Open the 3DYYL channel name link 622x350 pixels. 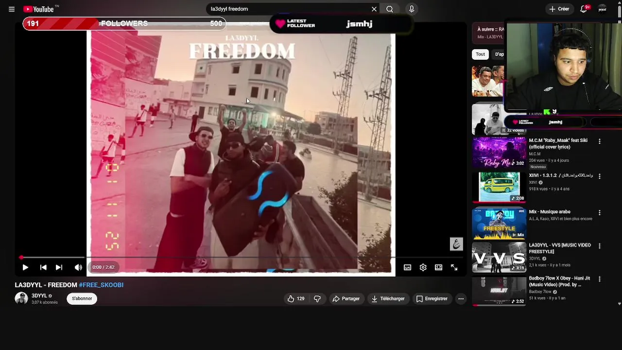pos(39,296)
